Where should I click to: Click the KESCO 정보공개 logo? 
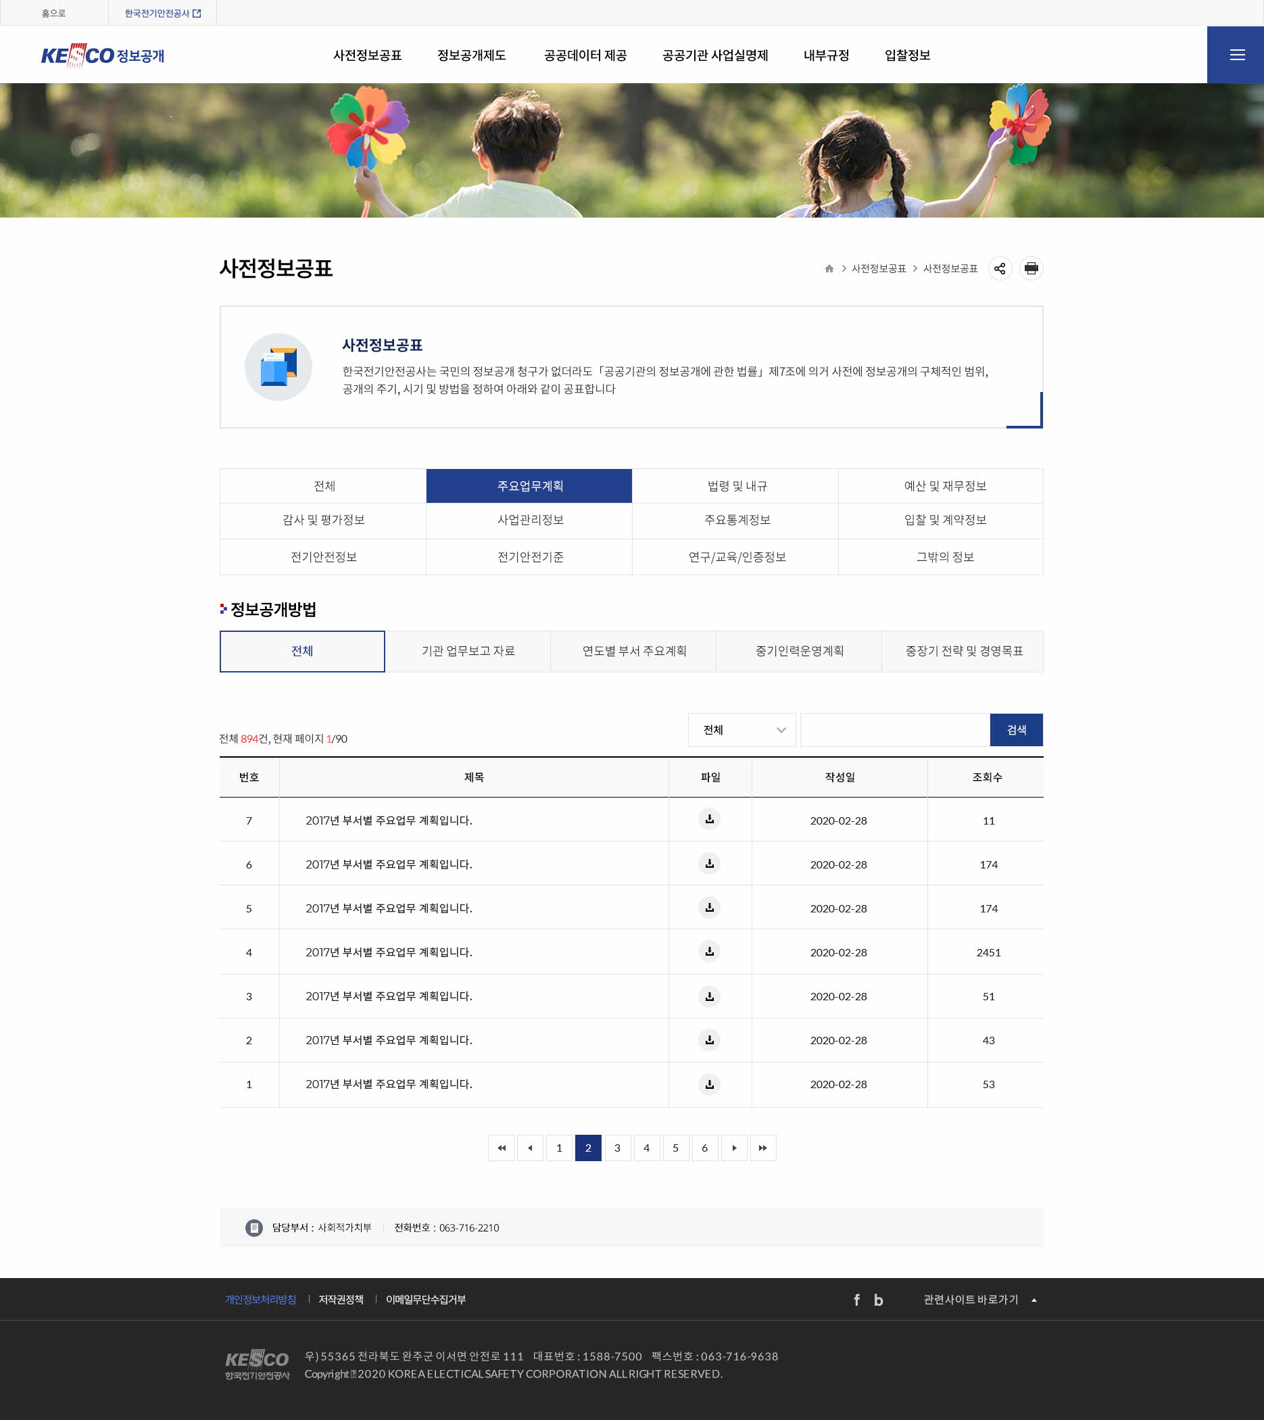tap(103, 55)
